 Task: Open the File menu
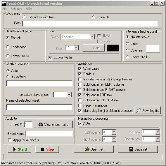coord(5,9)
